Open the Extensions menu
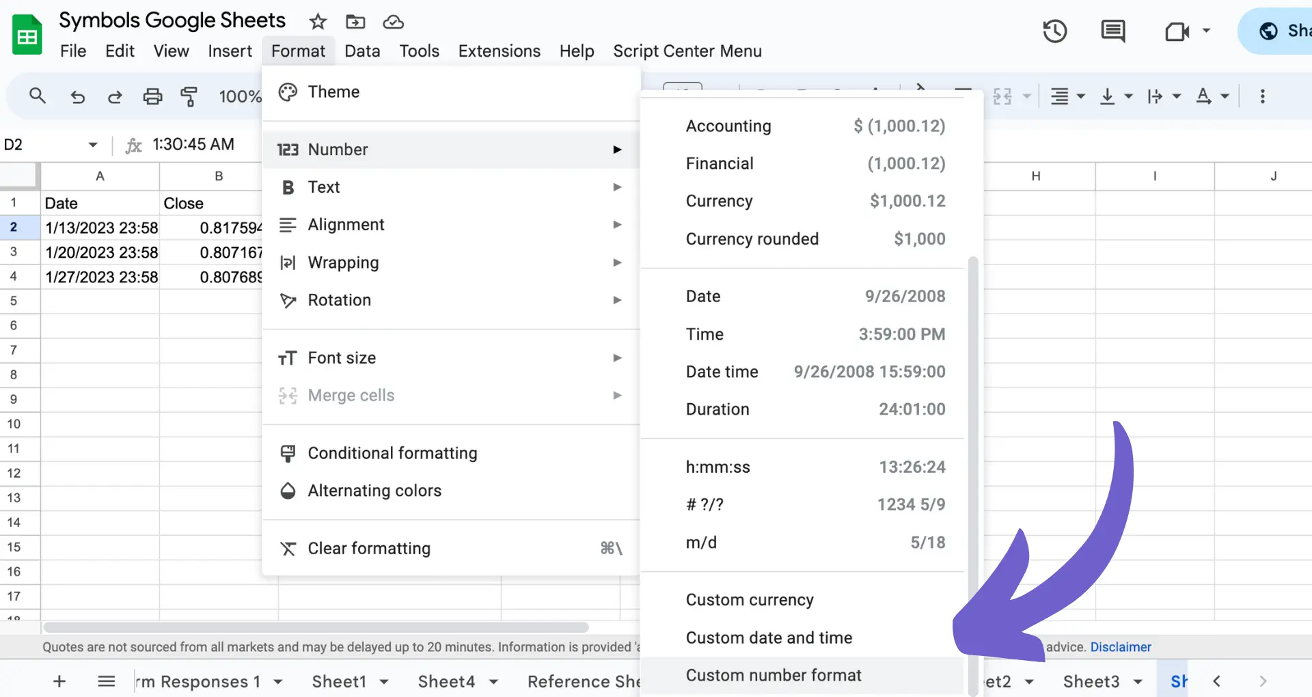 (499, 51)
